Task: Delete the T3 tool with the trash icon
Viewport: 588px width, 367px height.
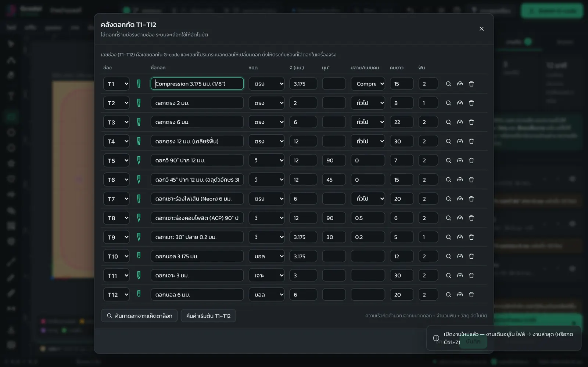Action: 472,122
